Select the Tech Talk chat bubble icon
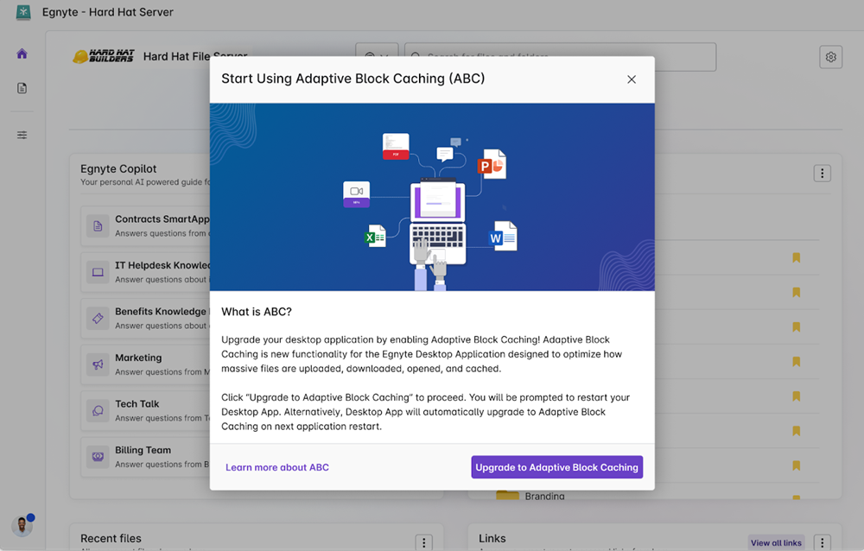Viewport: 864px width, 551px height. coord(98,410)
